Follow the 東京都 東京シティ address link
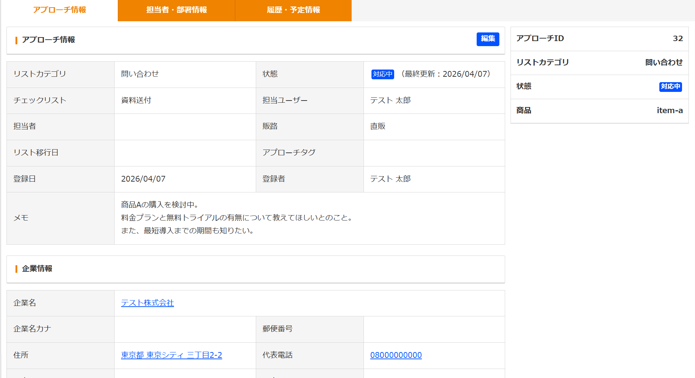This screenshot has width=695, height=378. tap(171, 355)
